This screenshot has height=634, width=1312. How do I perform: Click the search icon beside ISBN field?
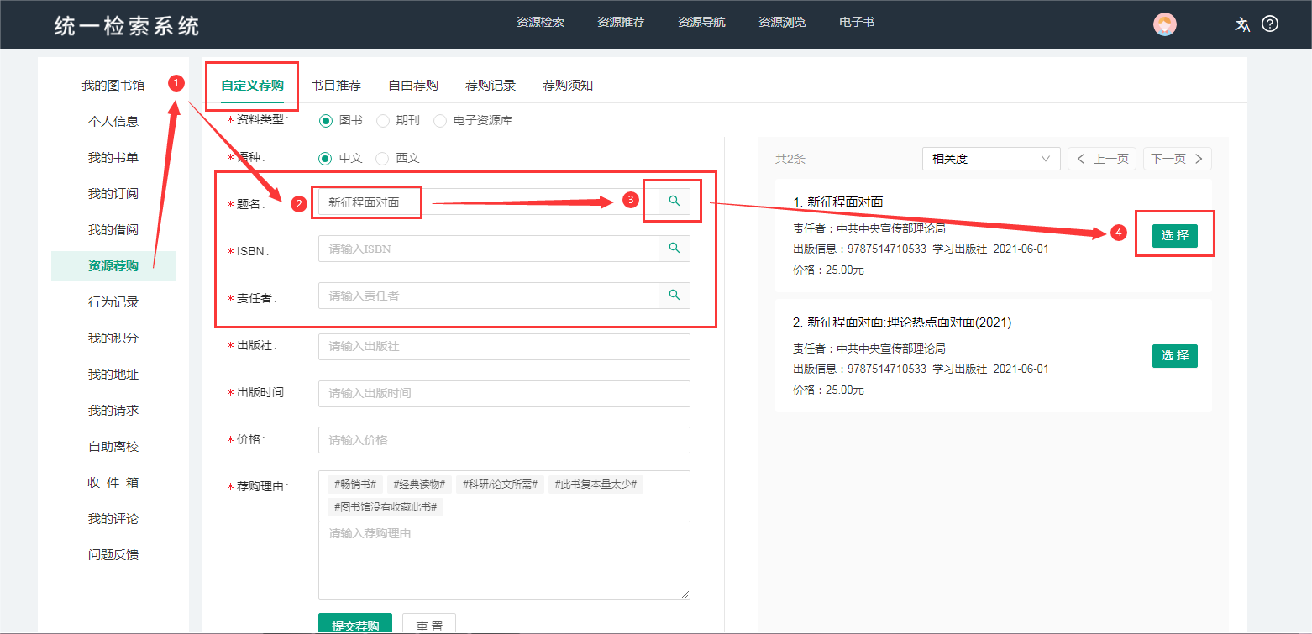click(x=674, y=248)
